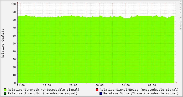Click the 50 value on the Y axis
Screen dimensions: 183x97
(14, 43)
